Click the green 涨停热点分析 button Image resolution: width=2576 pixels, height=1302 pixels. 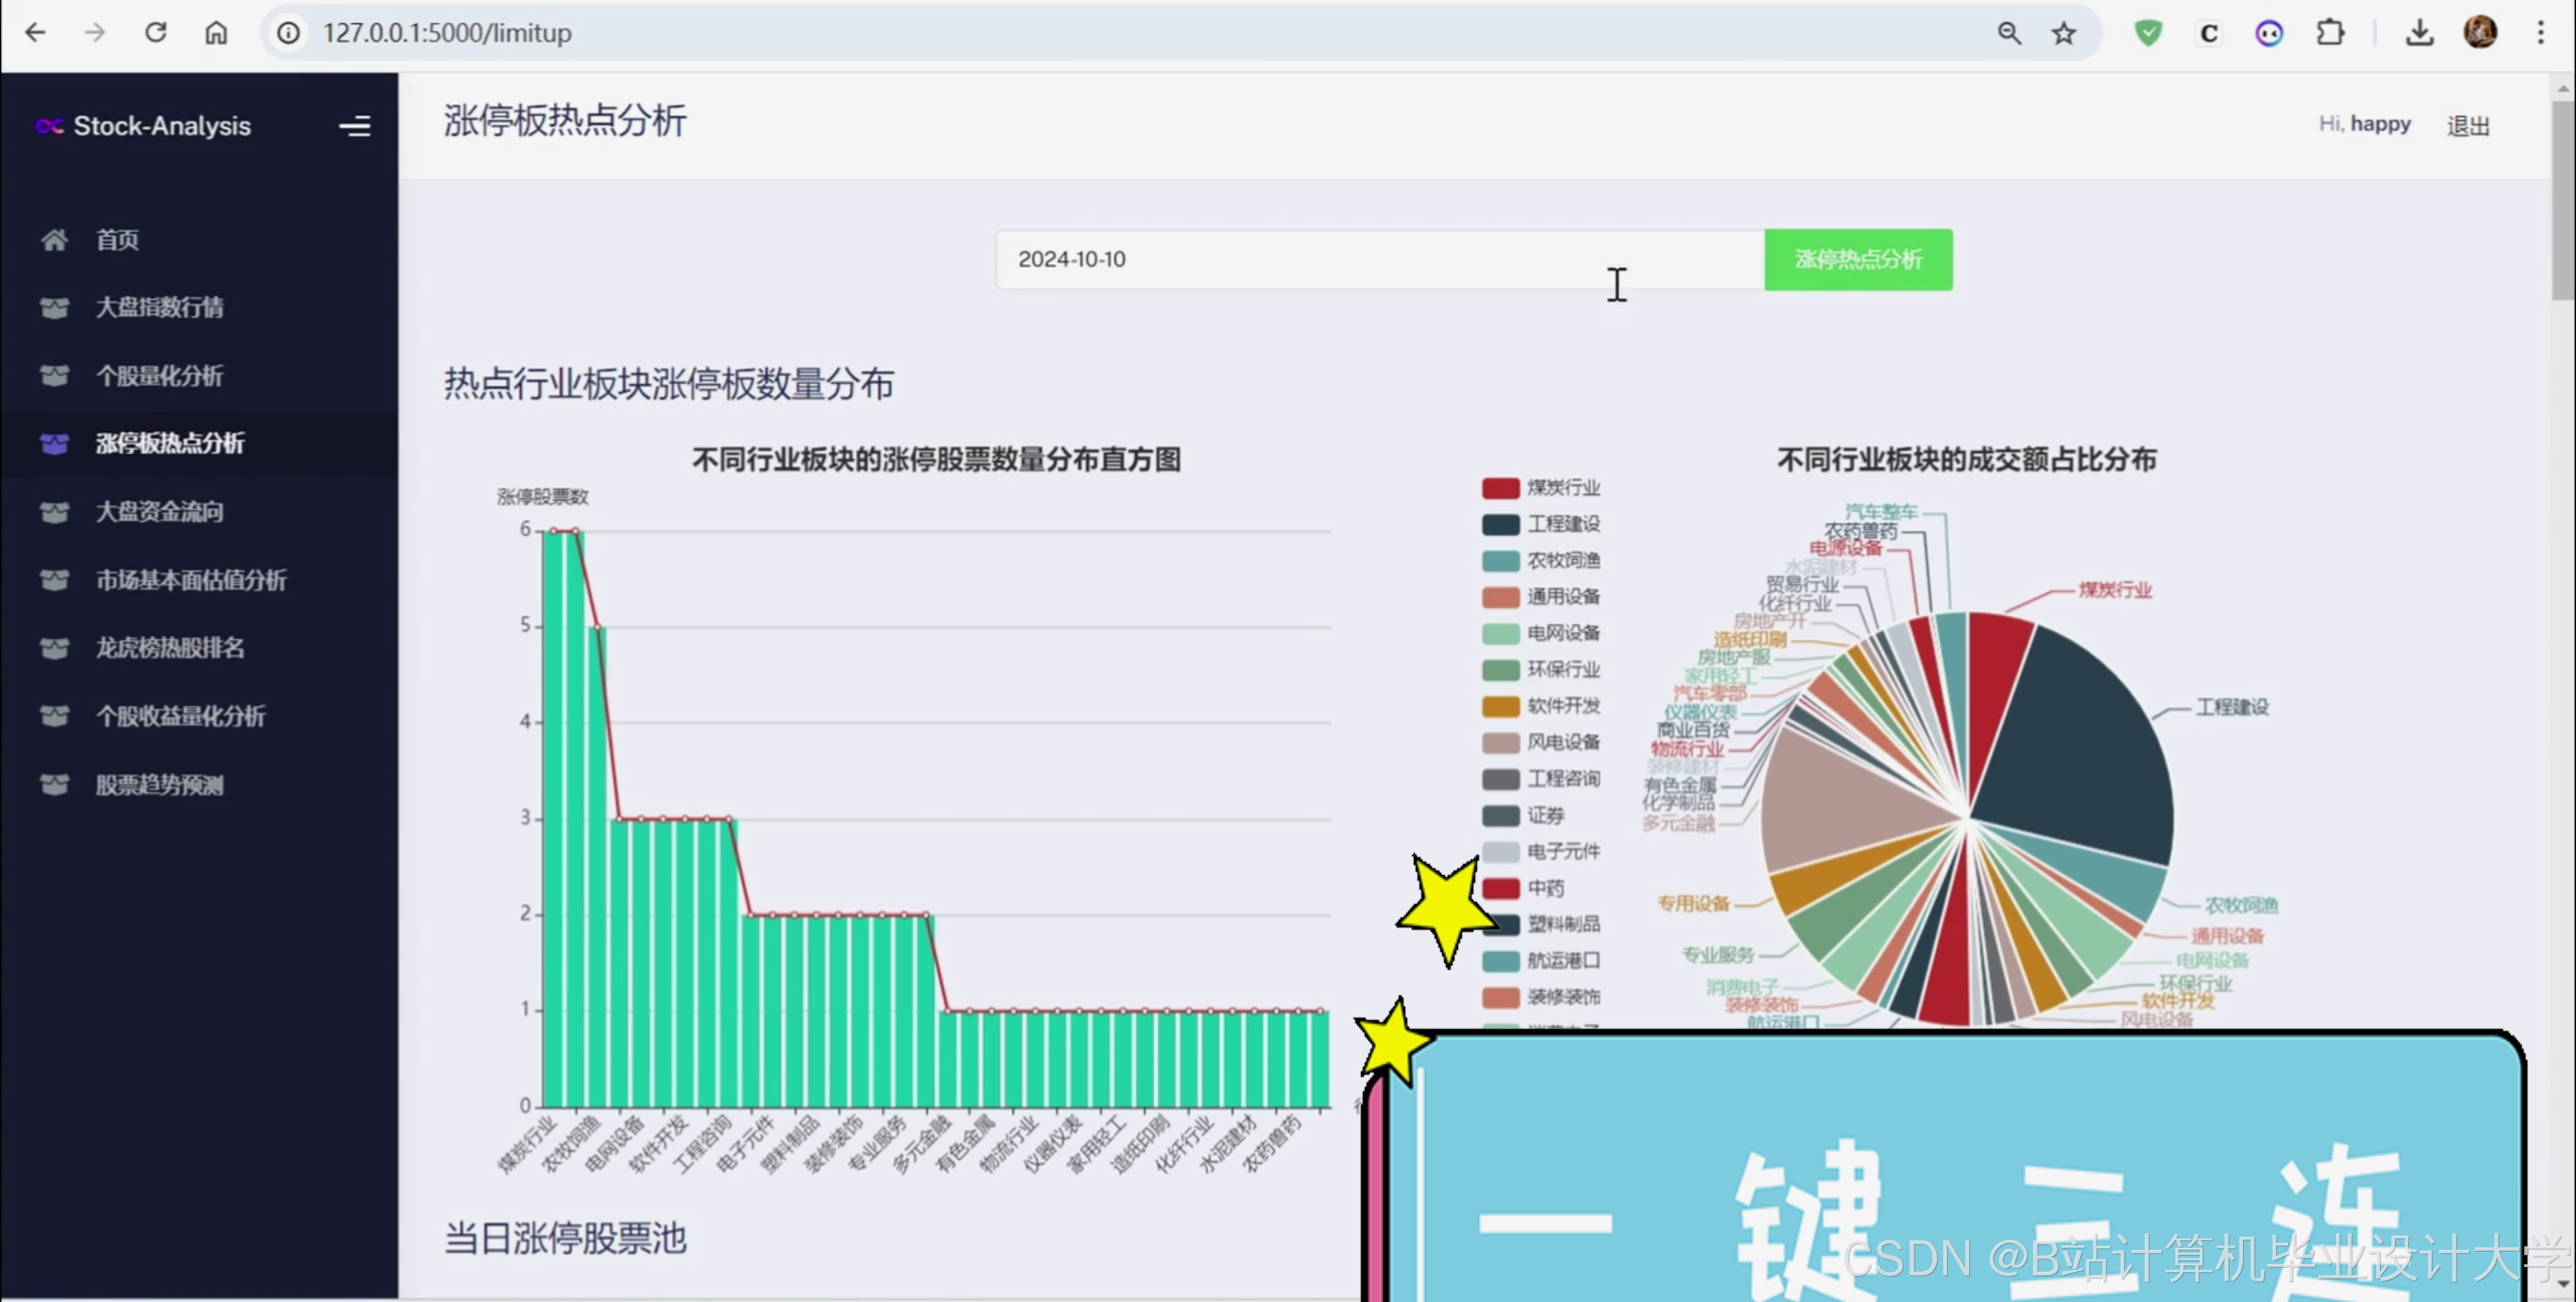coord(1857,260)
